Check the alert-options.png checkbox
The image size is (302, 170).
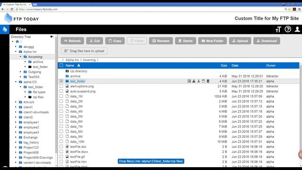point(61,86)
